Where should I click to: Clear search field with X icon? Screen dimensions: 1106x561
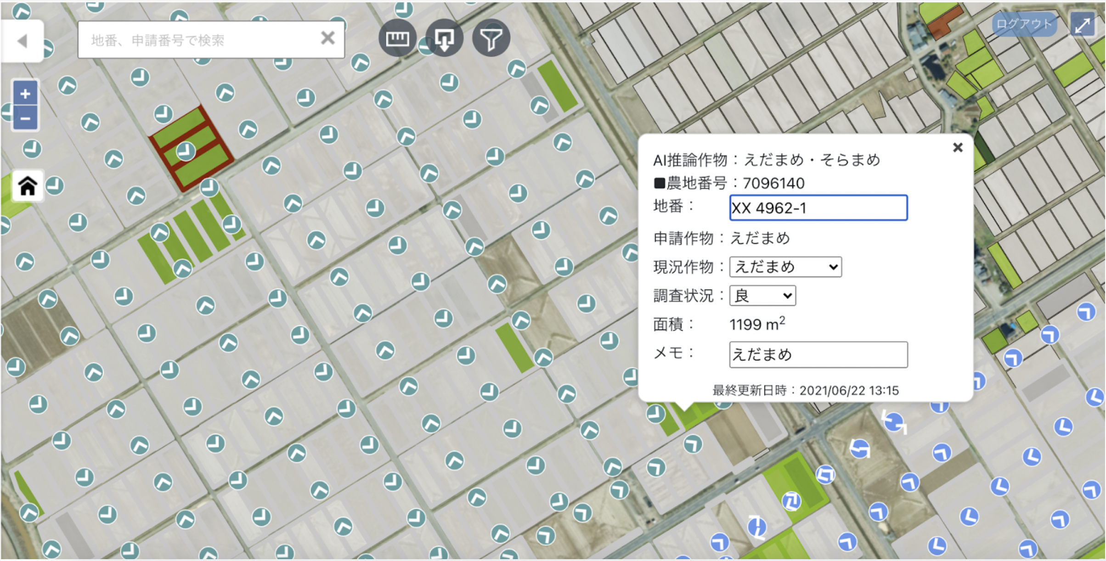click(327, 38)
